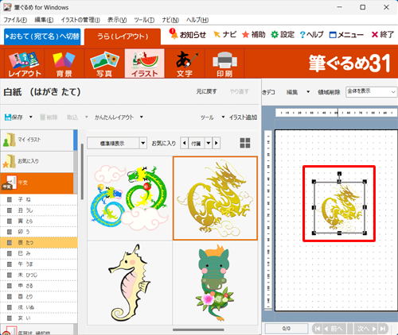Open the お気に入り folder in sidebar
Screen dimensions: 398x335
click(37, 161)
